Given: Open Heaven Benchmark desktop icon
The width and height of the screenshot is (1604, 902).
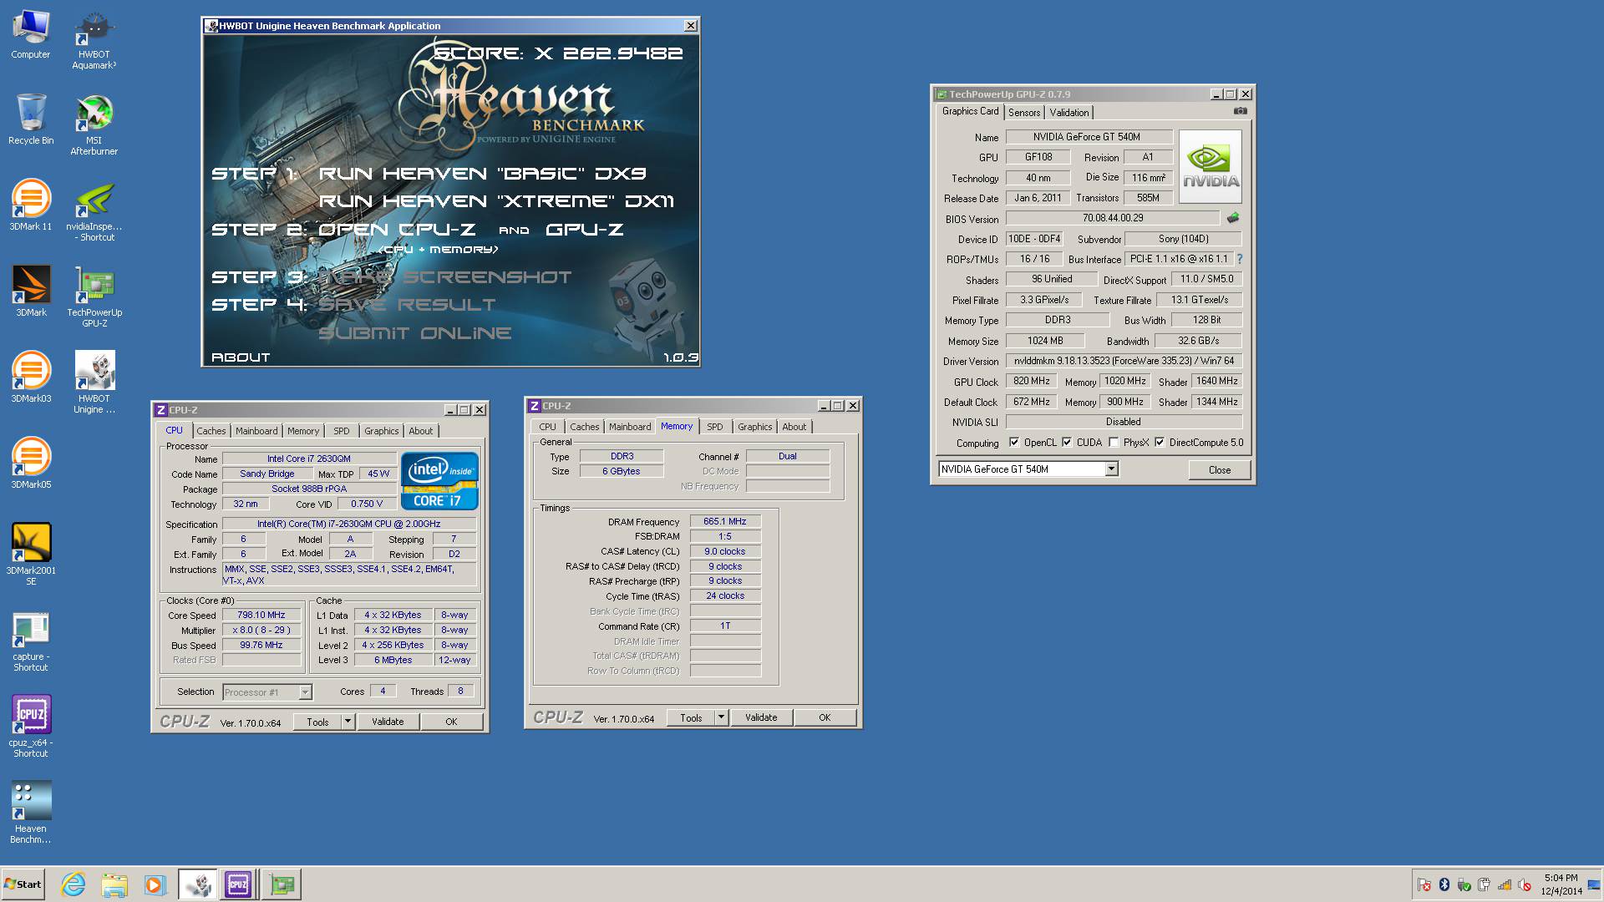Looking at the screenshot, I should pyautogui.click(x=31, y=813).
